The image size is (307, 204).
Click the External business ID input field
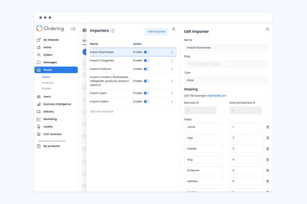click(x=246, y=110)
